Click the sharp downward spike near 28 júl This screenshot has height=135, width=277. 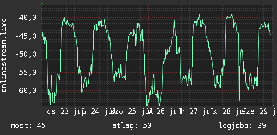239,100
